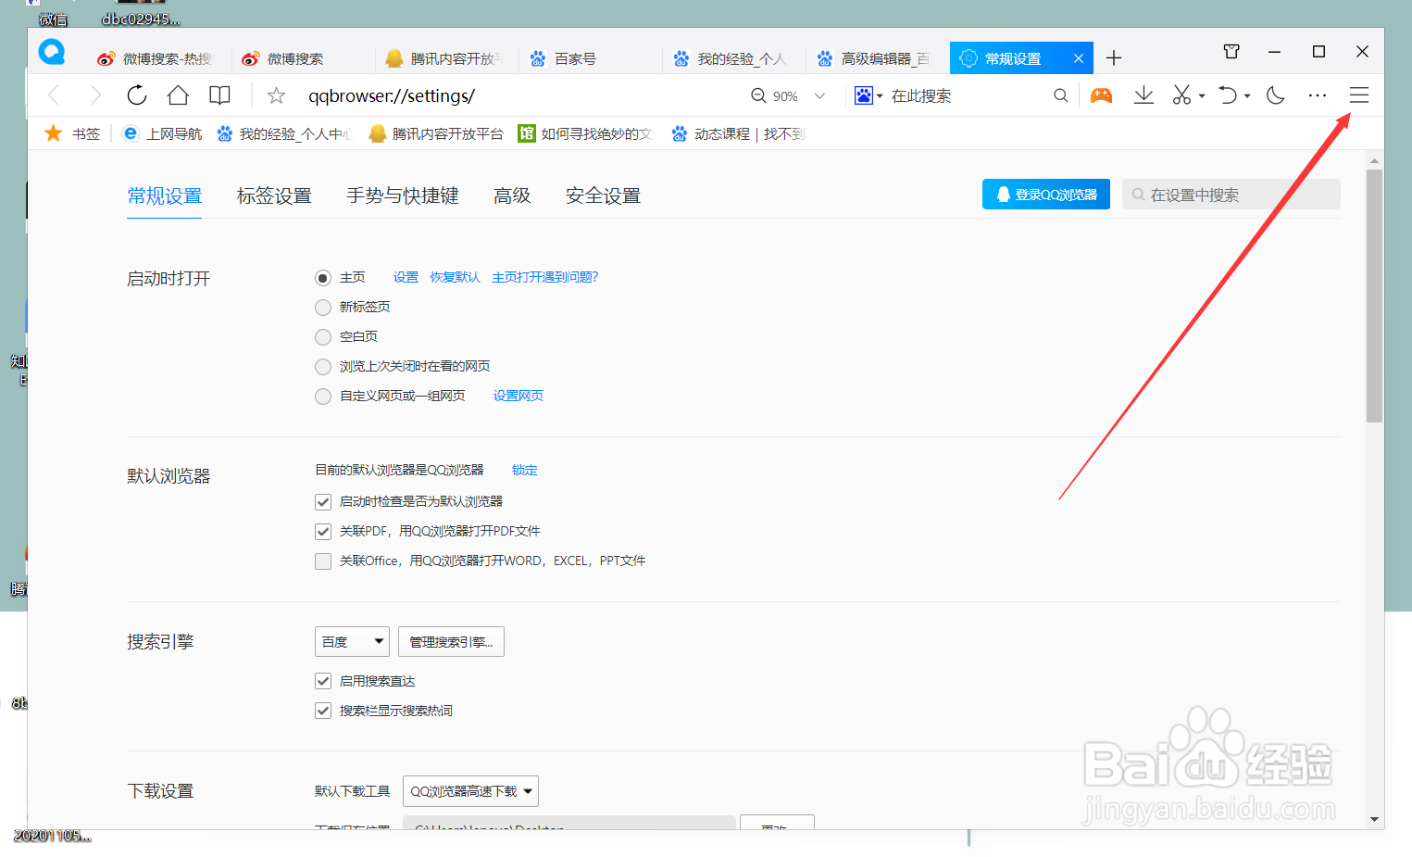Click the 设置 homepage link
This screenshot has width=1412, height=857.
tap(406, 277)
